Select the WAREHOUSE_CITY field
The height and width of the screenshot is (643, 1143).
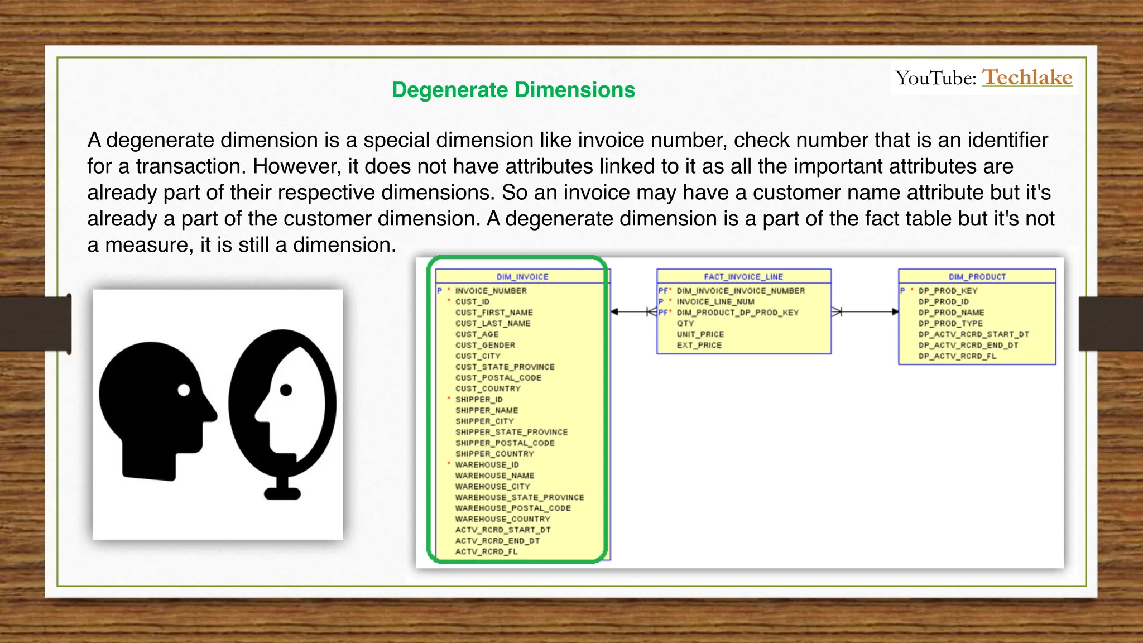click(x=492, y=487)
